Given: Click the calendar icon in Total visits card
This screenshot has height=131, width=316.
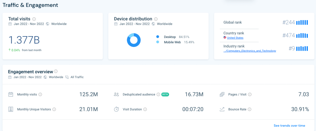Looking at the screenshot, I should pyautogui.click(x=10, y=24).
